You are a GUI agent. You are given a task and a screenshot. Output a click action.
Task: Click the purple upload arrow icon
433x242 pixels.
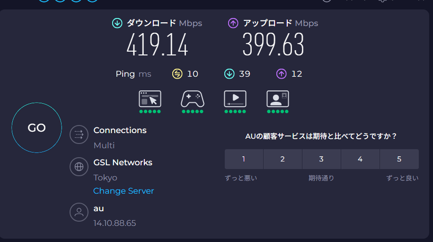[x=233, y=23]
